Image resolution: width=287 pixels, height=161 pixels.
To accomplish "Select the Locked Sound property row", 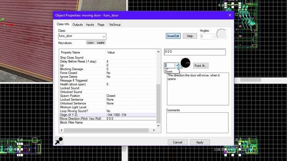I will pyautogui.click(x=108, y=88).
